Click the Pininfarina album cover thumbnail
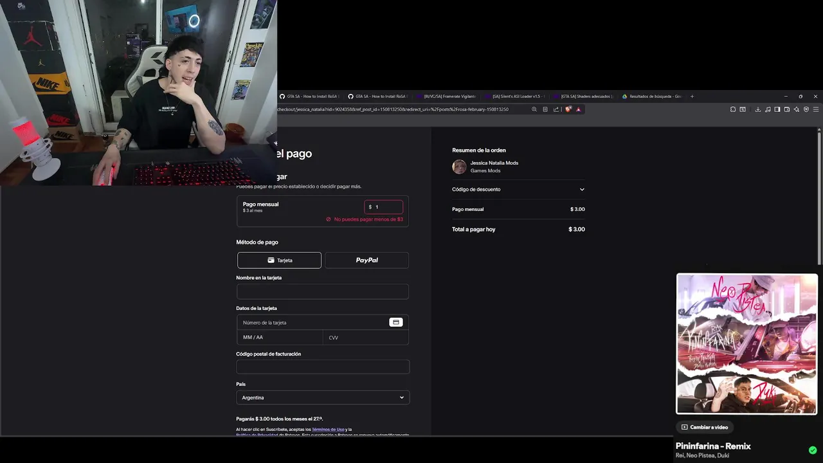The height and width of the screenshot is (463, 823). [x=746, y=344]
